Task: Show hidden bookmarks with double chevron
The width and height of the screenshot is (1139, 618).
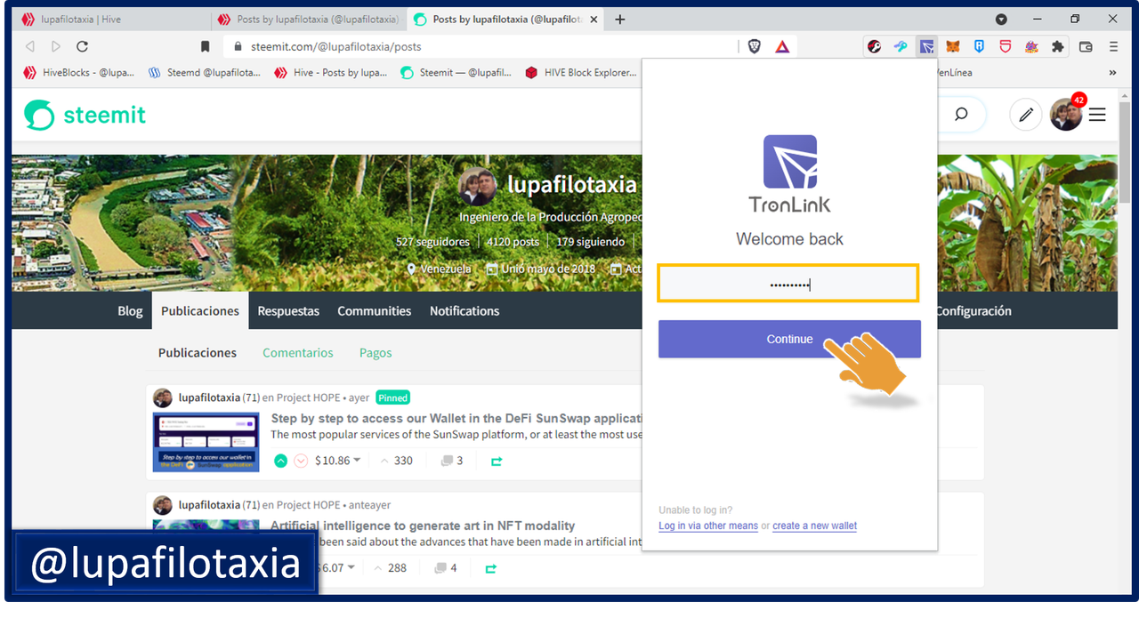Action: point(1112,73)
